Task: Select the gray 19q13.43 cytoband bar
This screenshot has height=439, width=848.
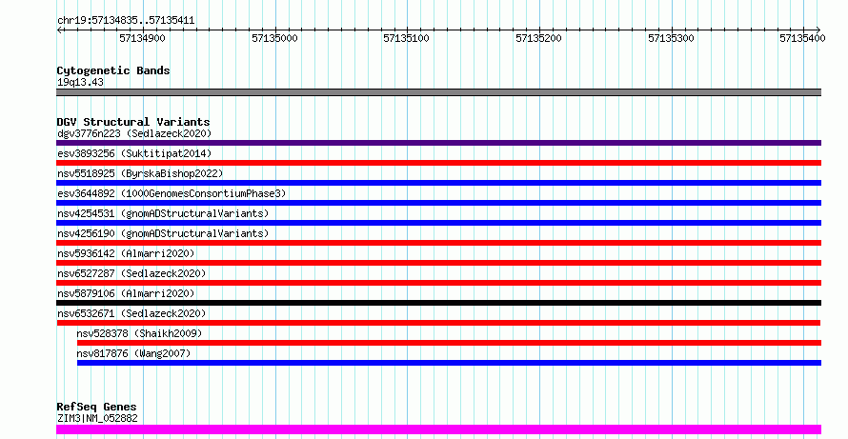Action: coord(438,92)
